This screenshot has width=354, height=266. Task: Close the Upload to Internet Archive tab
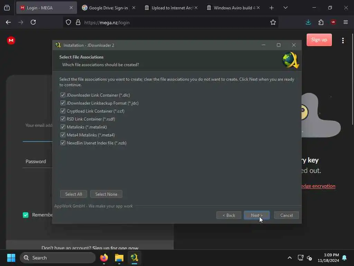[196, 8]
